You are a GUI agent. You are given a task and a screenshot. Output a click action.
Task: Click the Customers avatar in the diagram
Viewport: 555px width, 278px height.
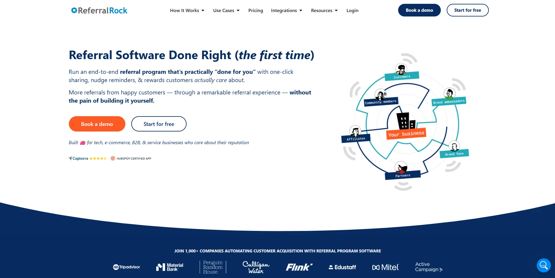[x=401, y=69]
